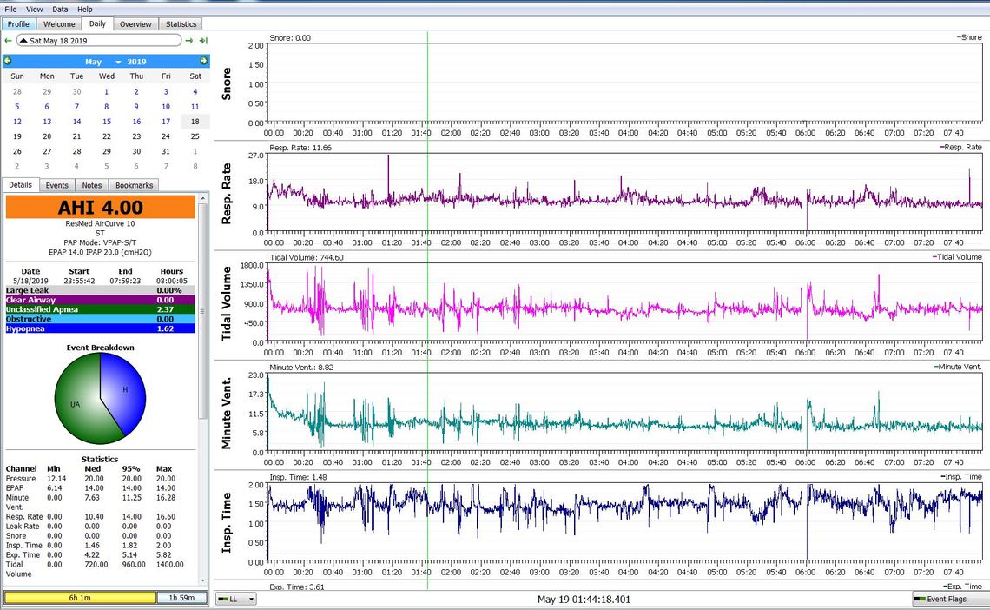The height and width of the screenshot is (610, 990).
Task: Click the Snore graph title label
Action: pyautogui.click(x=226, y=84)
